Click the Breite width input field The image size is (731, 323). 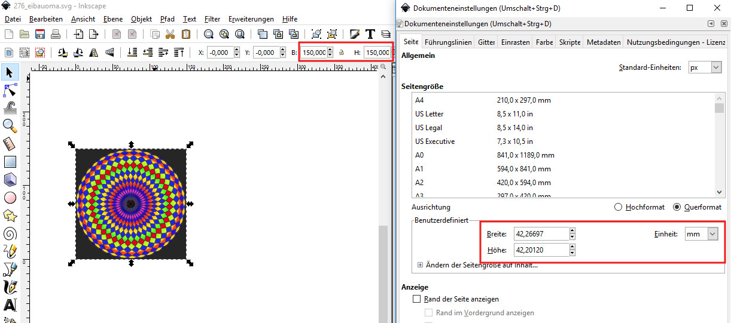(541, 234)
